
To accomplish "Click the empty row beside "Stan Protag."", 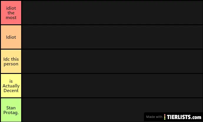I will 112,110.
